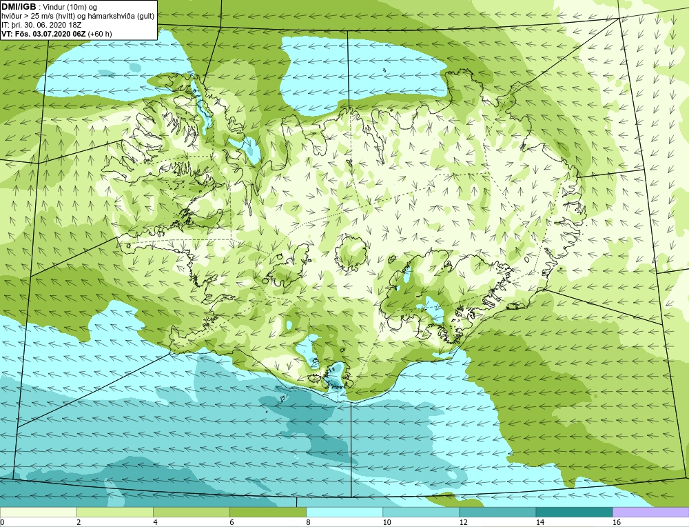Click the legend scale value '6'
689x527 pixels.
[x=232, y=522]
